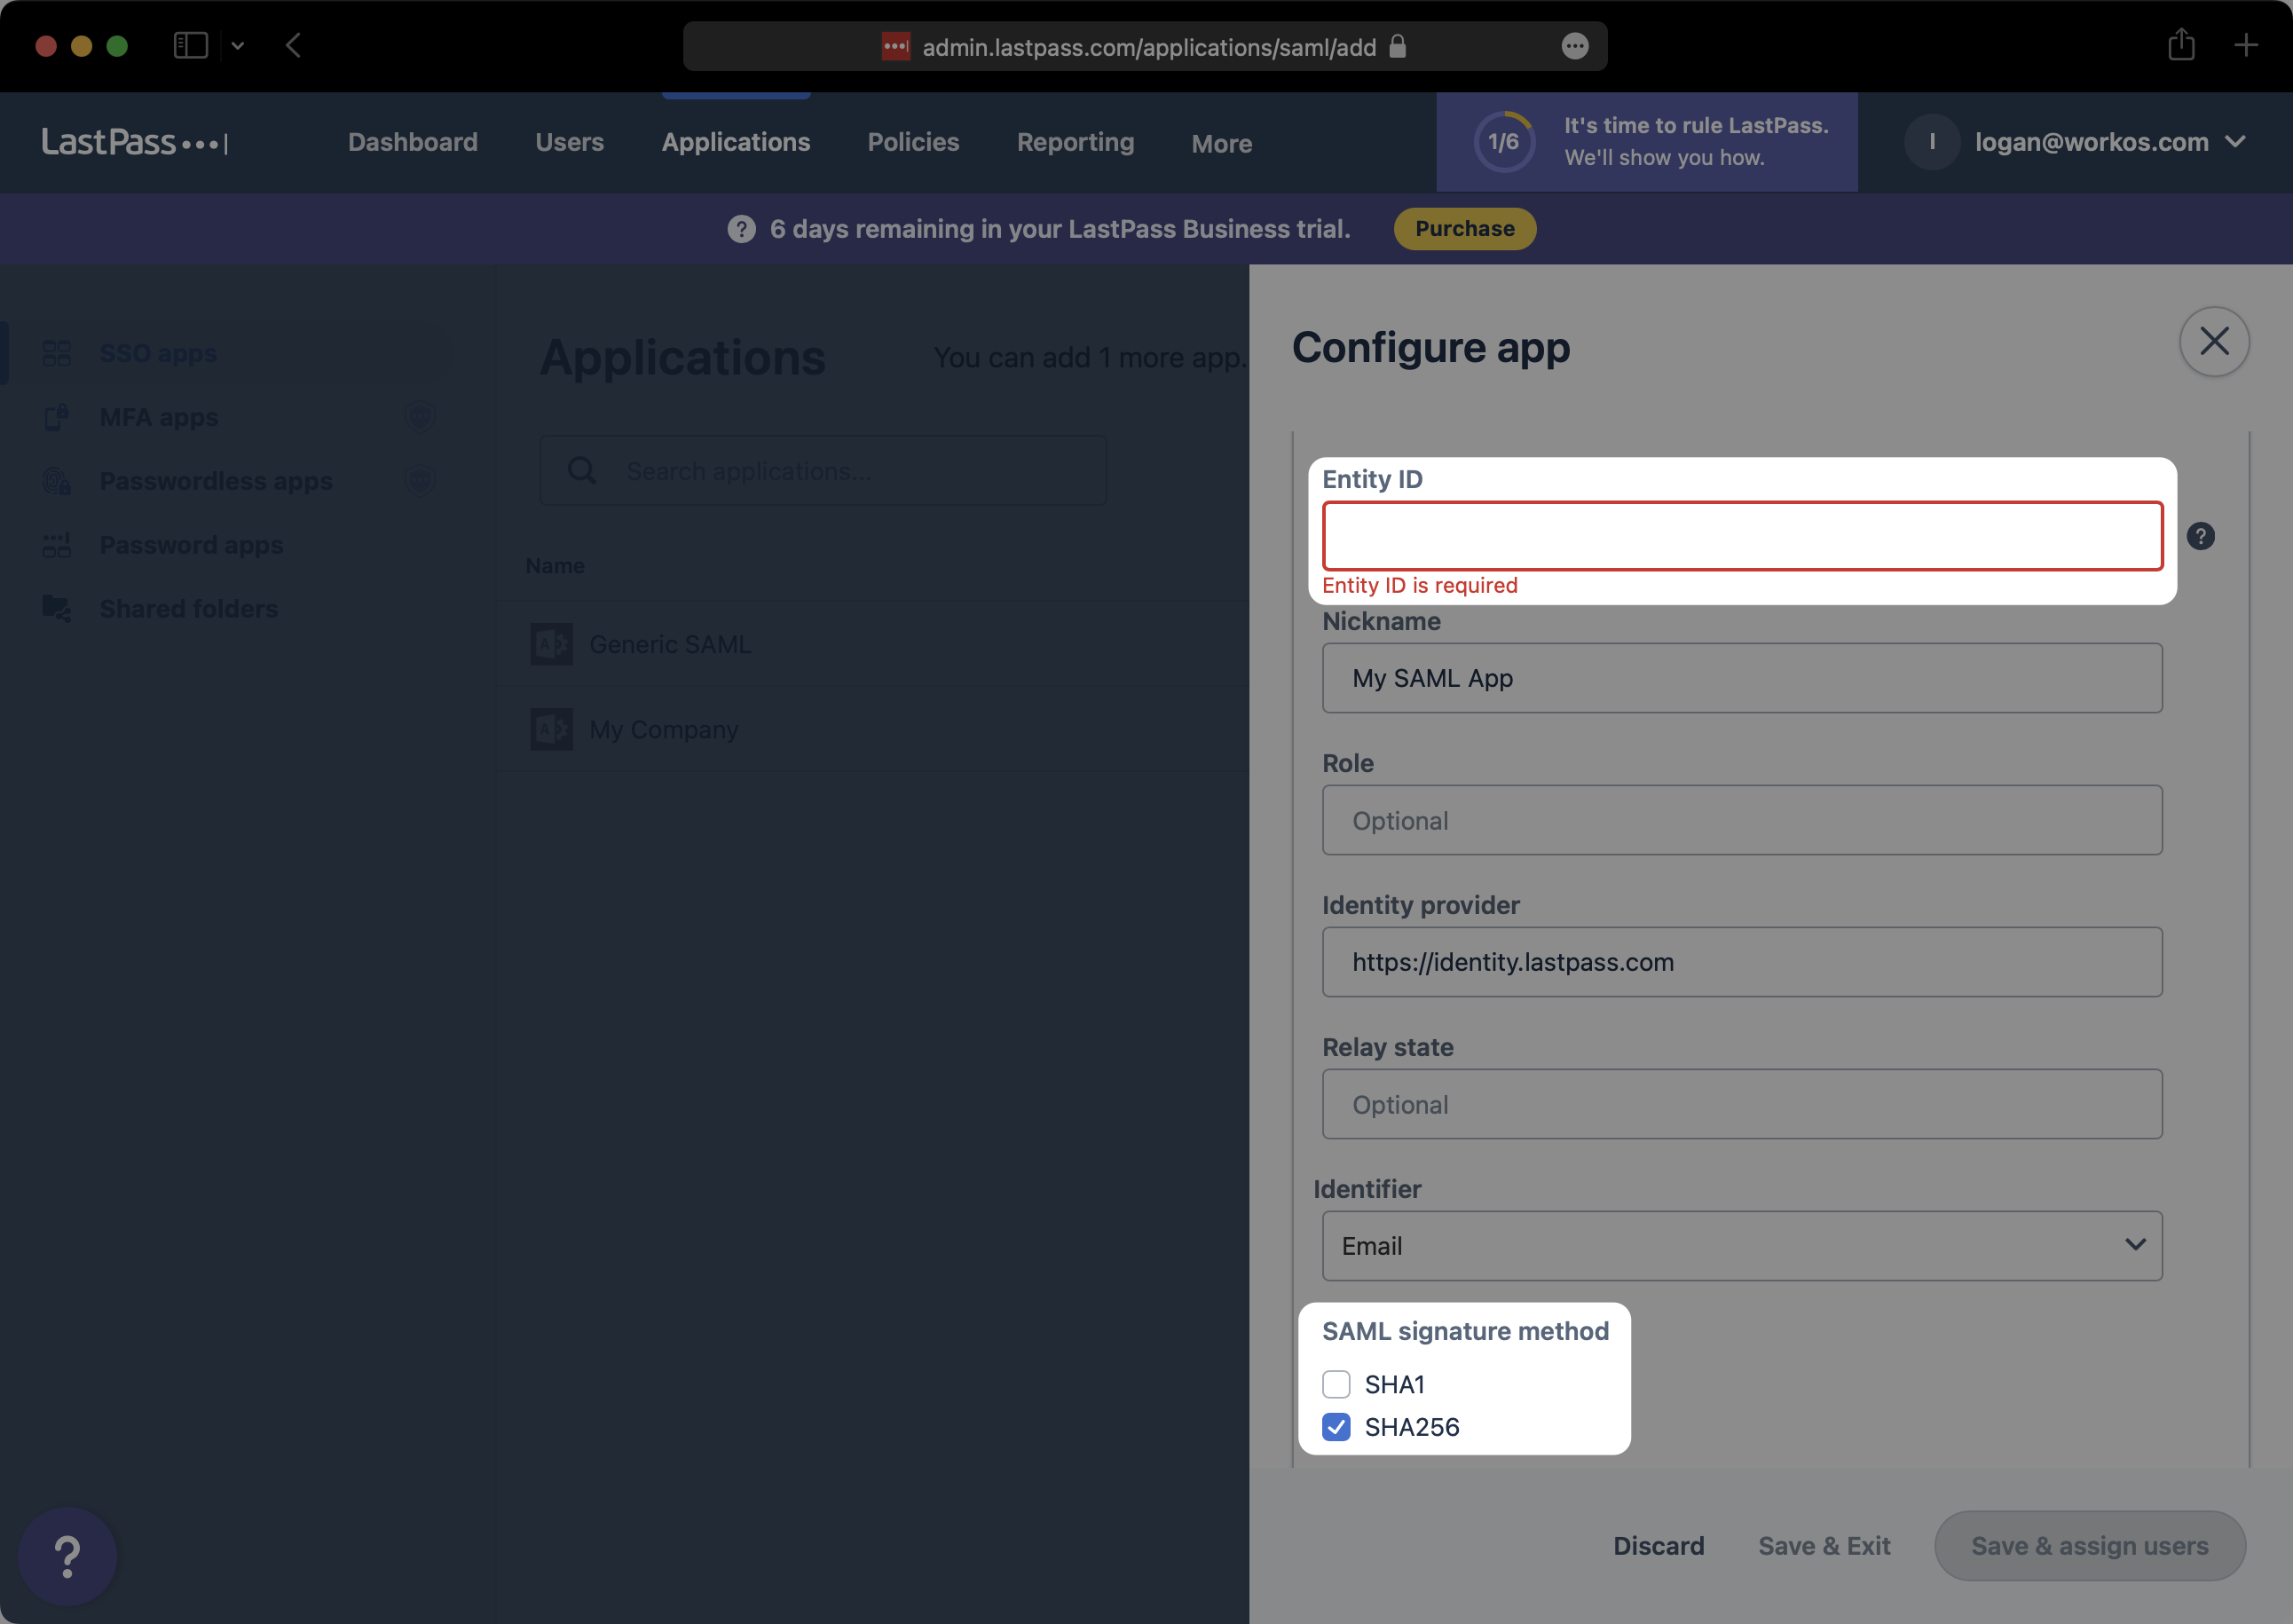Select the Users navigation menu item
Image resolution: width=2293 pixels, height=1624 pixels.
click(570, 142)
